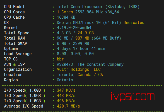Click the red ivpsr.com watermark
This screenshot has width=164, height=112.
pyautogui.click(x=133, y=97)
